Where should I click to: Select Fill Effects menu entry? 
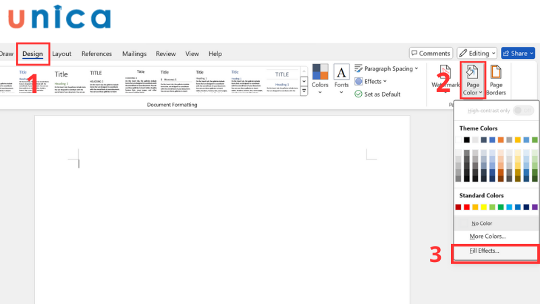496,251
